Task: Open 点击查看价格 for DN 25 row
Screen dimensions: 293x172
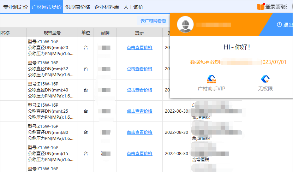Action: click(139, 111)
